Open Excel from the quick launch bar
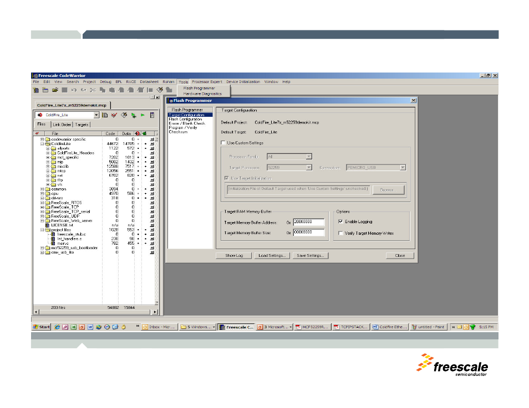Screen dimensions: 529x408 coord(74,327)
